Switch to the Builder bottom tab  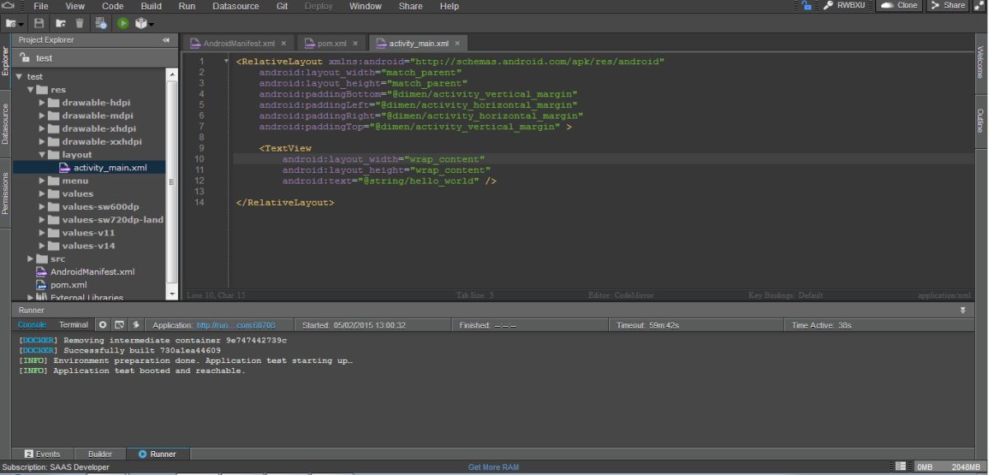[x=100, y=454]
